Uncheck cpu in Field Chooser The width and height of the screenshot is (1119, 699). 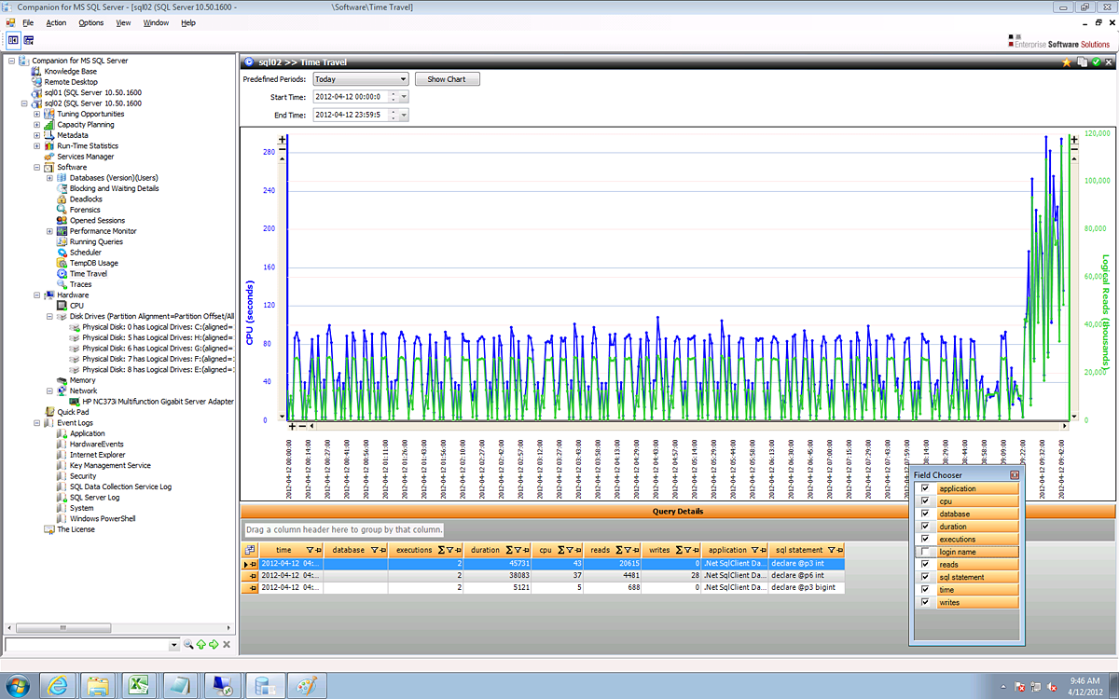click(925, 501)
